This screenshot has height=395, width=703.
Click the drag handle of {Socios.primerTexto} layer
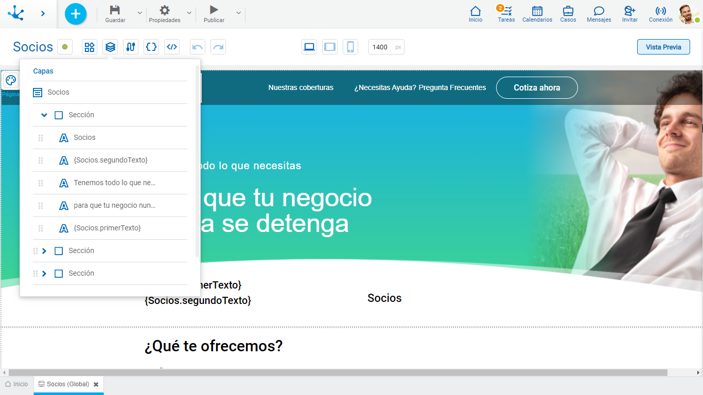(41, 228)
